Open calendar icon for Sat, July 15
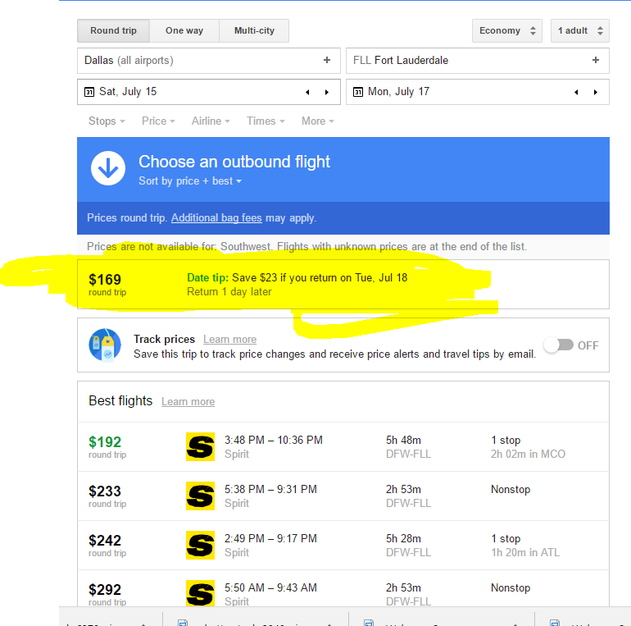The width and height of the screenshot is (631, 626). (x=89, y=92)
